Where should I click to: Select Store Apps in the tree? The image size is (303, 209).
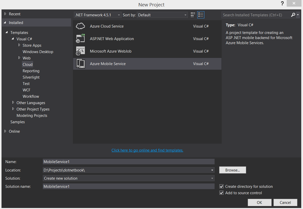[x=32, y=45]
